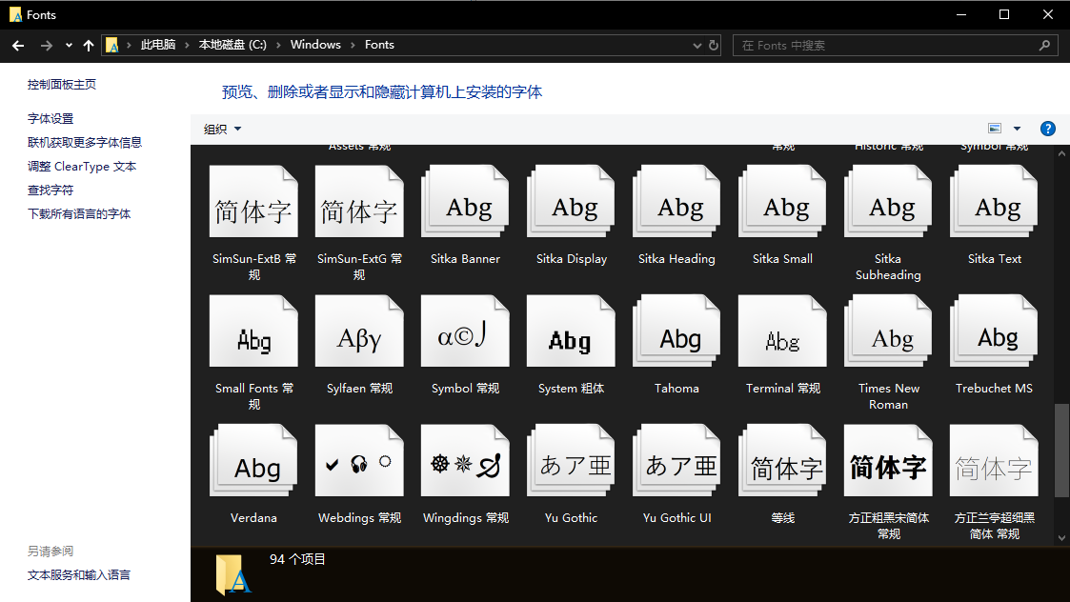This screenshot has width=1070, height=602.
Task: Open the view options dropdown arrow
Action: [x=1017, y=129]
